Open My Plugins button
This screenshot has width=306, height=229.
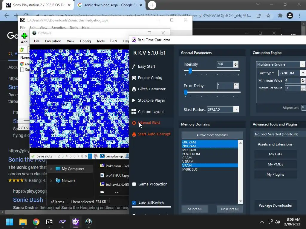tap(275, 174)
